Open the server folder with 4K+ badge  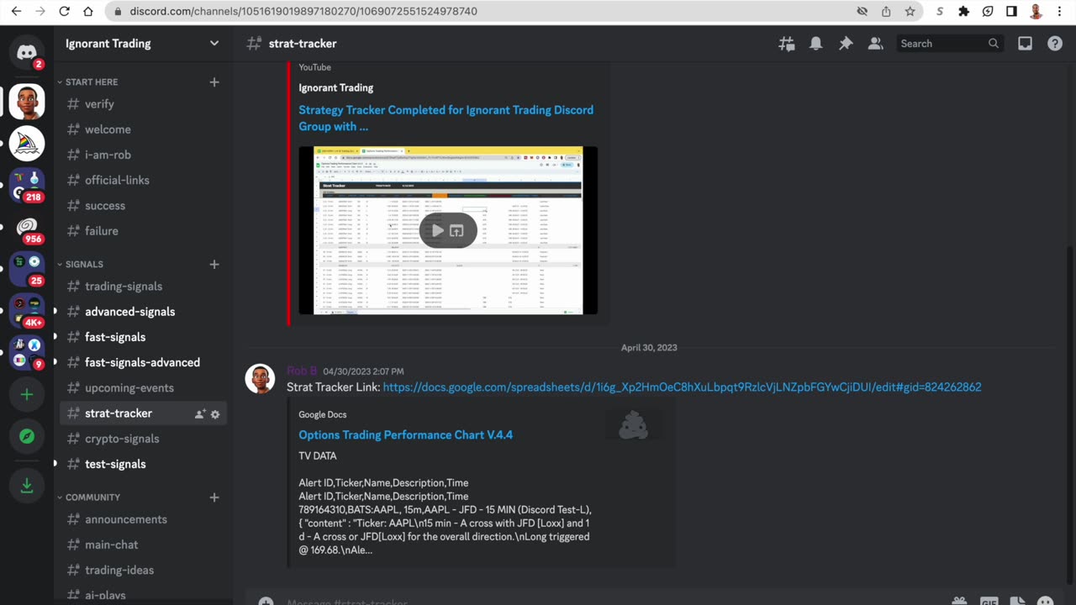[27, 311]
